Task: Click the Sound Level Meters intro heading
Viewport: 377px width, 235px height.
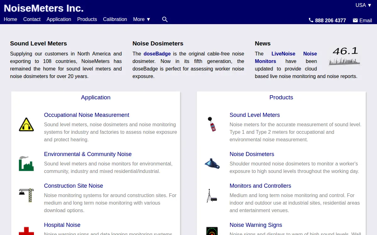Action: pos(38,44)
